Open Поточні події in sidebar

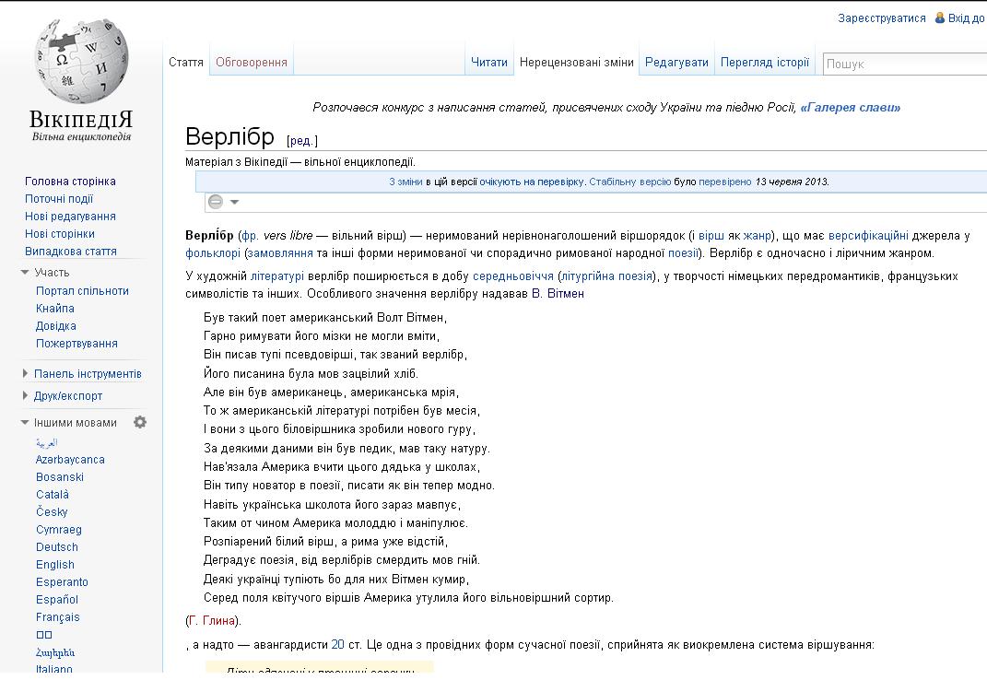(59, 199)
